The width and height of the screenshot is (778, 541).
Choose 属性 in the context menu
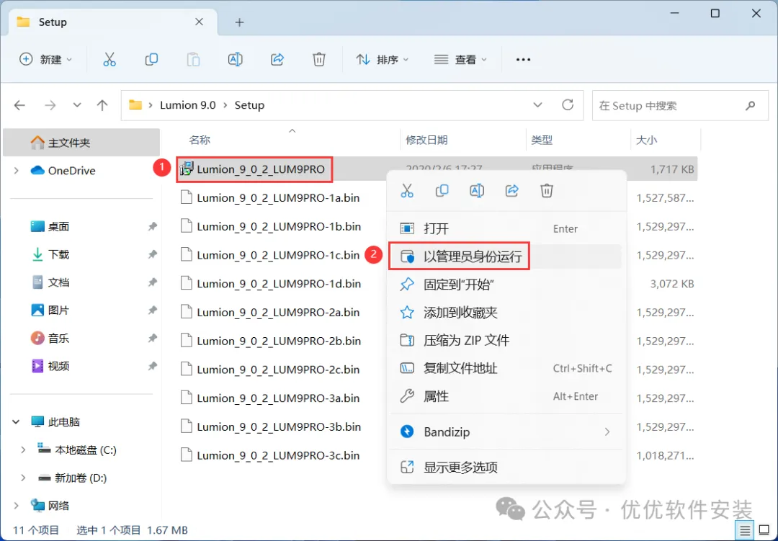coord(506,396)
